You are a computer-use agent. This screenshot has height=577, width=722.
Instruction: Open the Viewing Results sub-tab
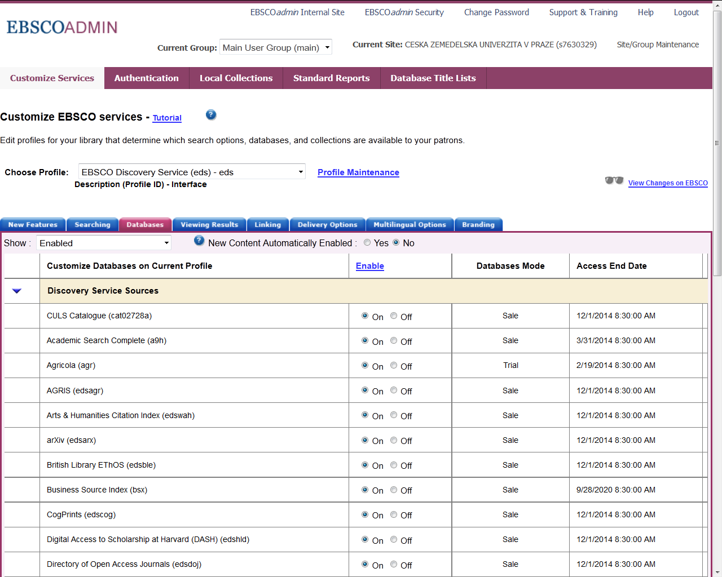pyautogui.click(x=209, y=224)
